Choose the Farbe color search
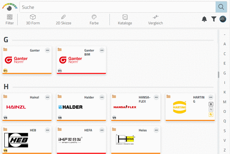This screenshot has width=230, height=154. pos(94,20)
